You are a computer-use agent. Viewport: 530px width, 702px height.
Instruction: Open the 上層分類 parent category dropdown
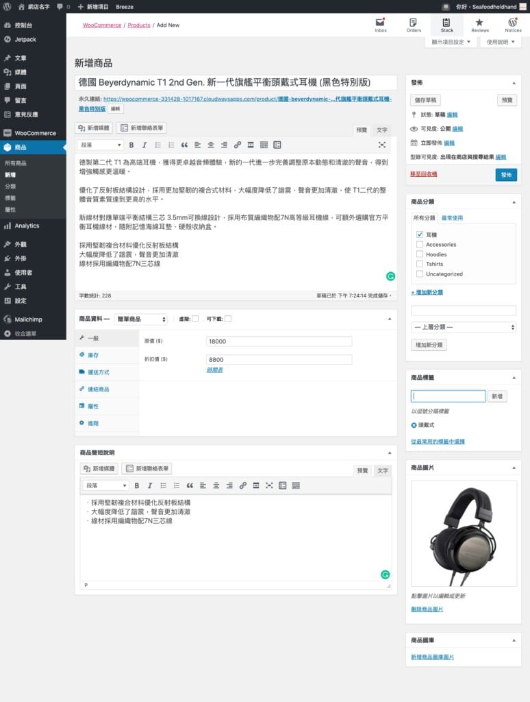[464, 327]
